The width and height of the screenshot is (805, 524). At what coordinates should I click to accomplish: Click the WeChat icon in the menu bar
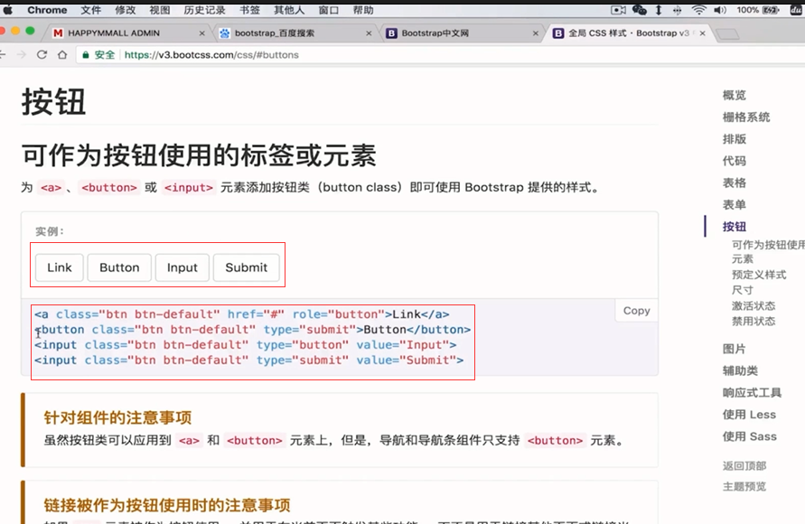click(x=639, y=10)
